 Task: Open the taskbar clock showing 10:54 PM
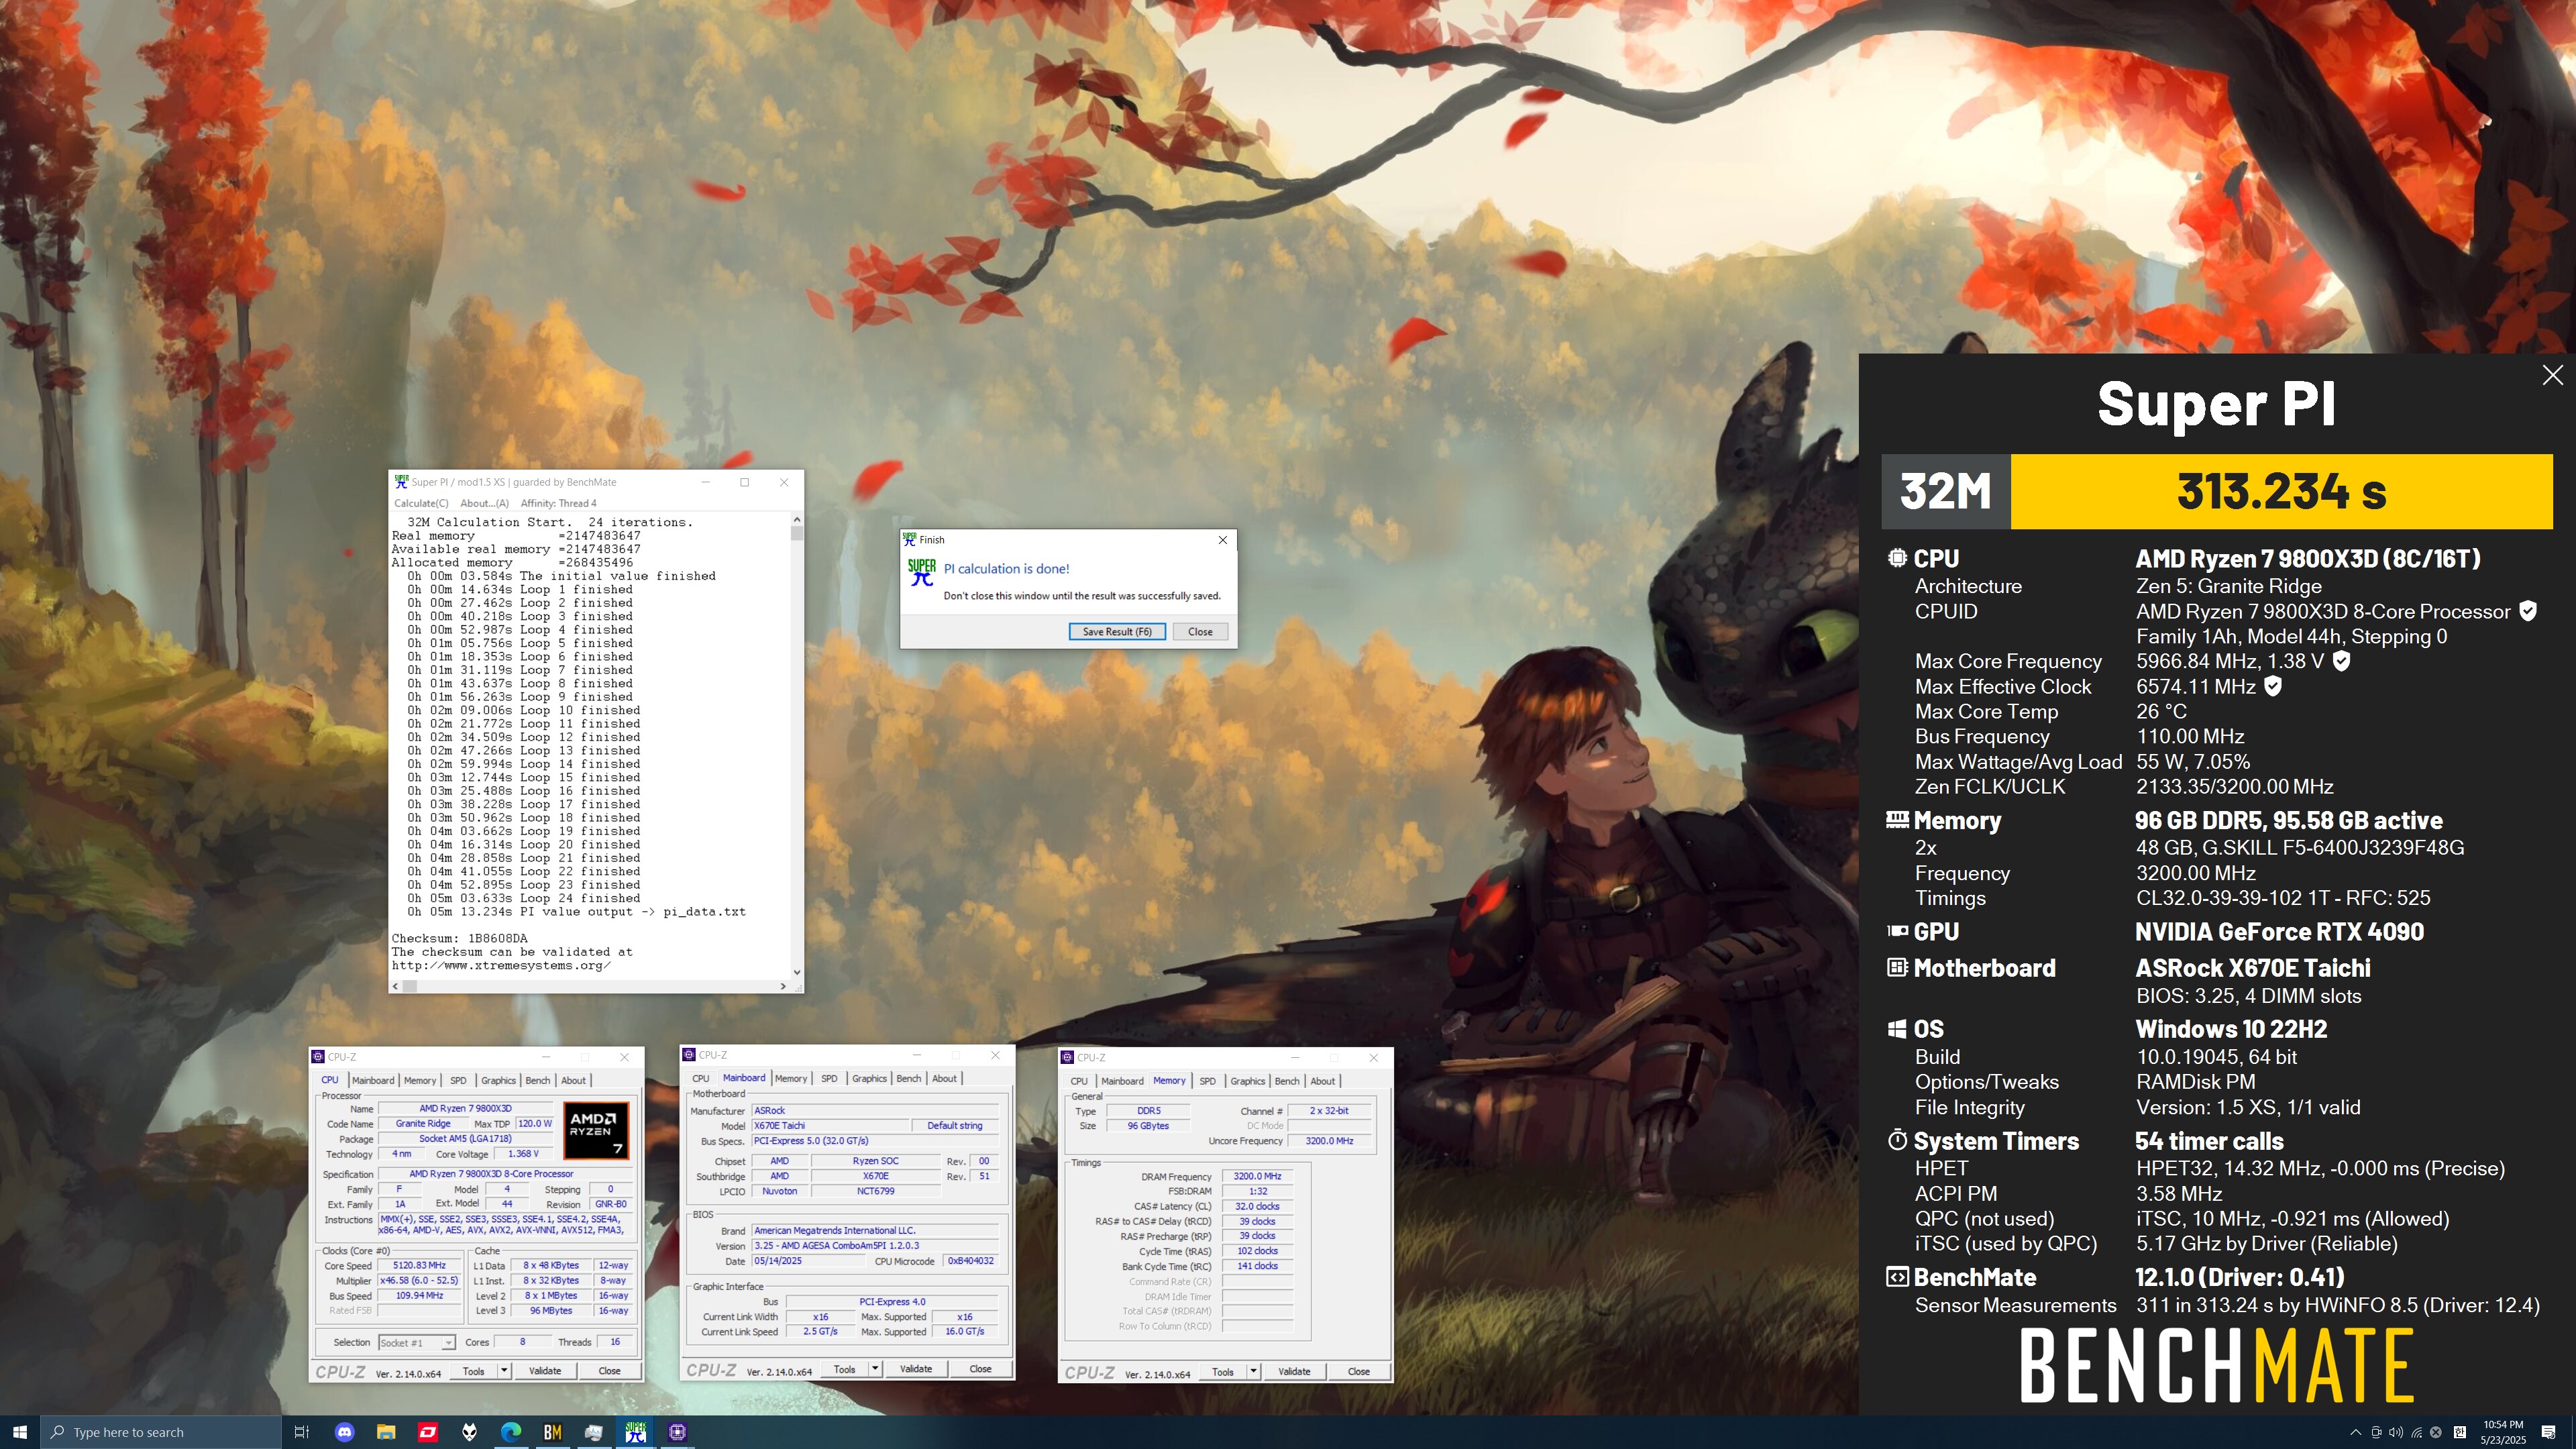(x=2503, y=1432)
